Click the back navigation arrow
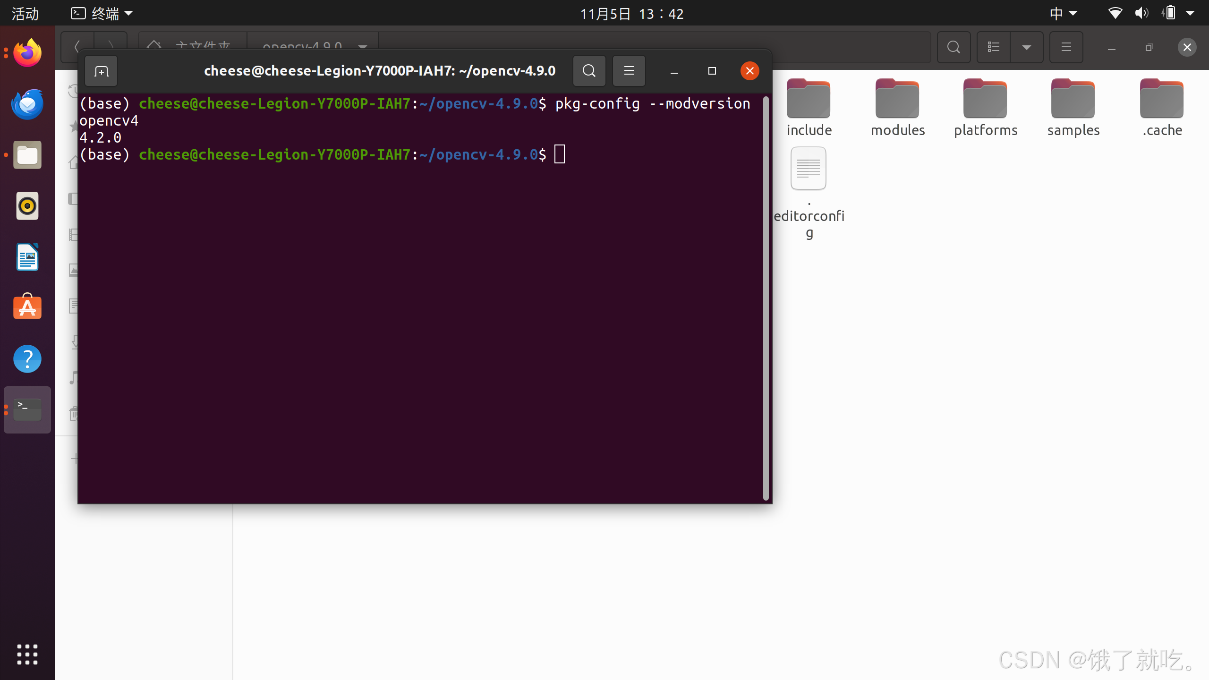The height and width of the screenshot is (680, 1209). (x=77, y=47)
